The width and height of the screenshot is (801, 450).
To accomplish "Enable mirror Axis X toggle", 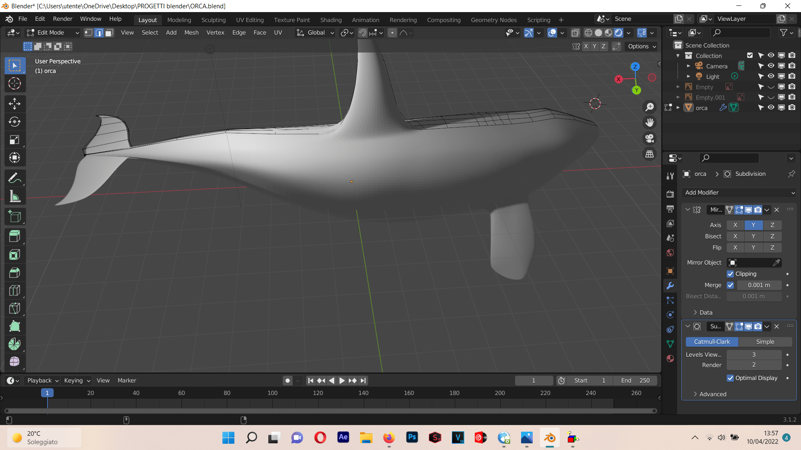I will 735,225.
